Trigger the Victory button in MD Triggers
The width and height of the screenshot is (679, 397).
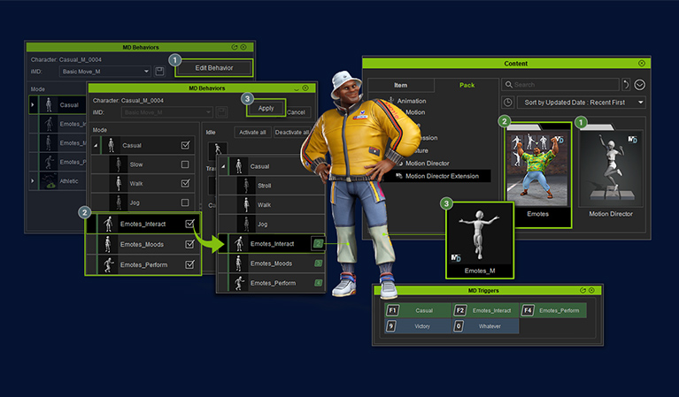point(418,326)
